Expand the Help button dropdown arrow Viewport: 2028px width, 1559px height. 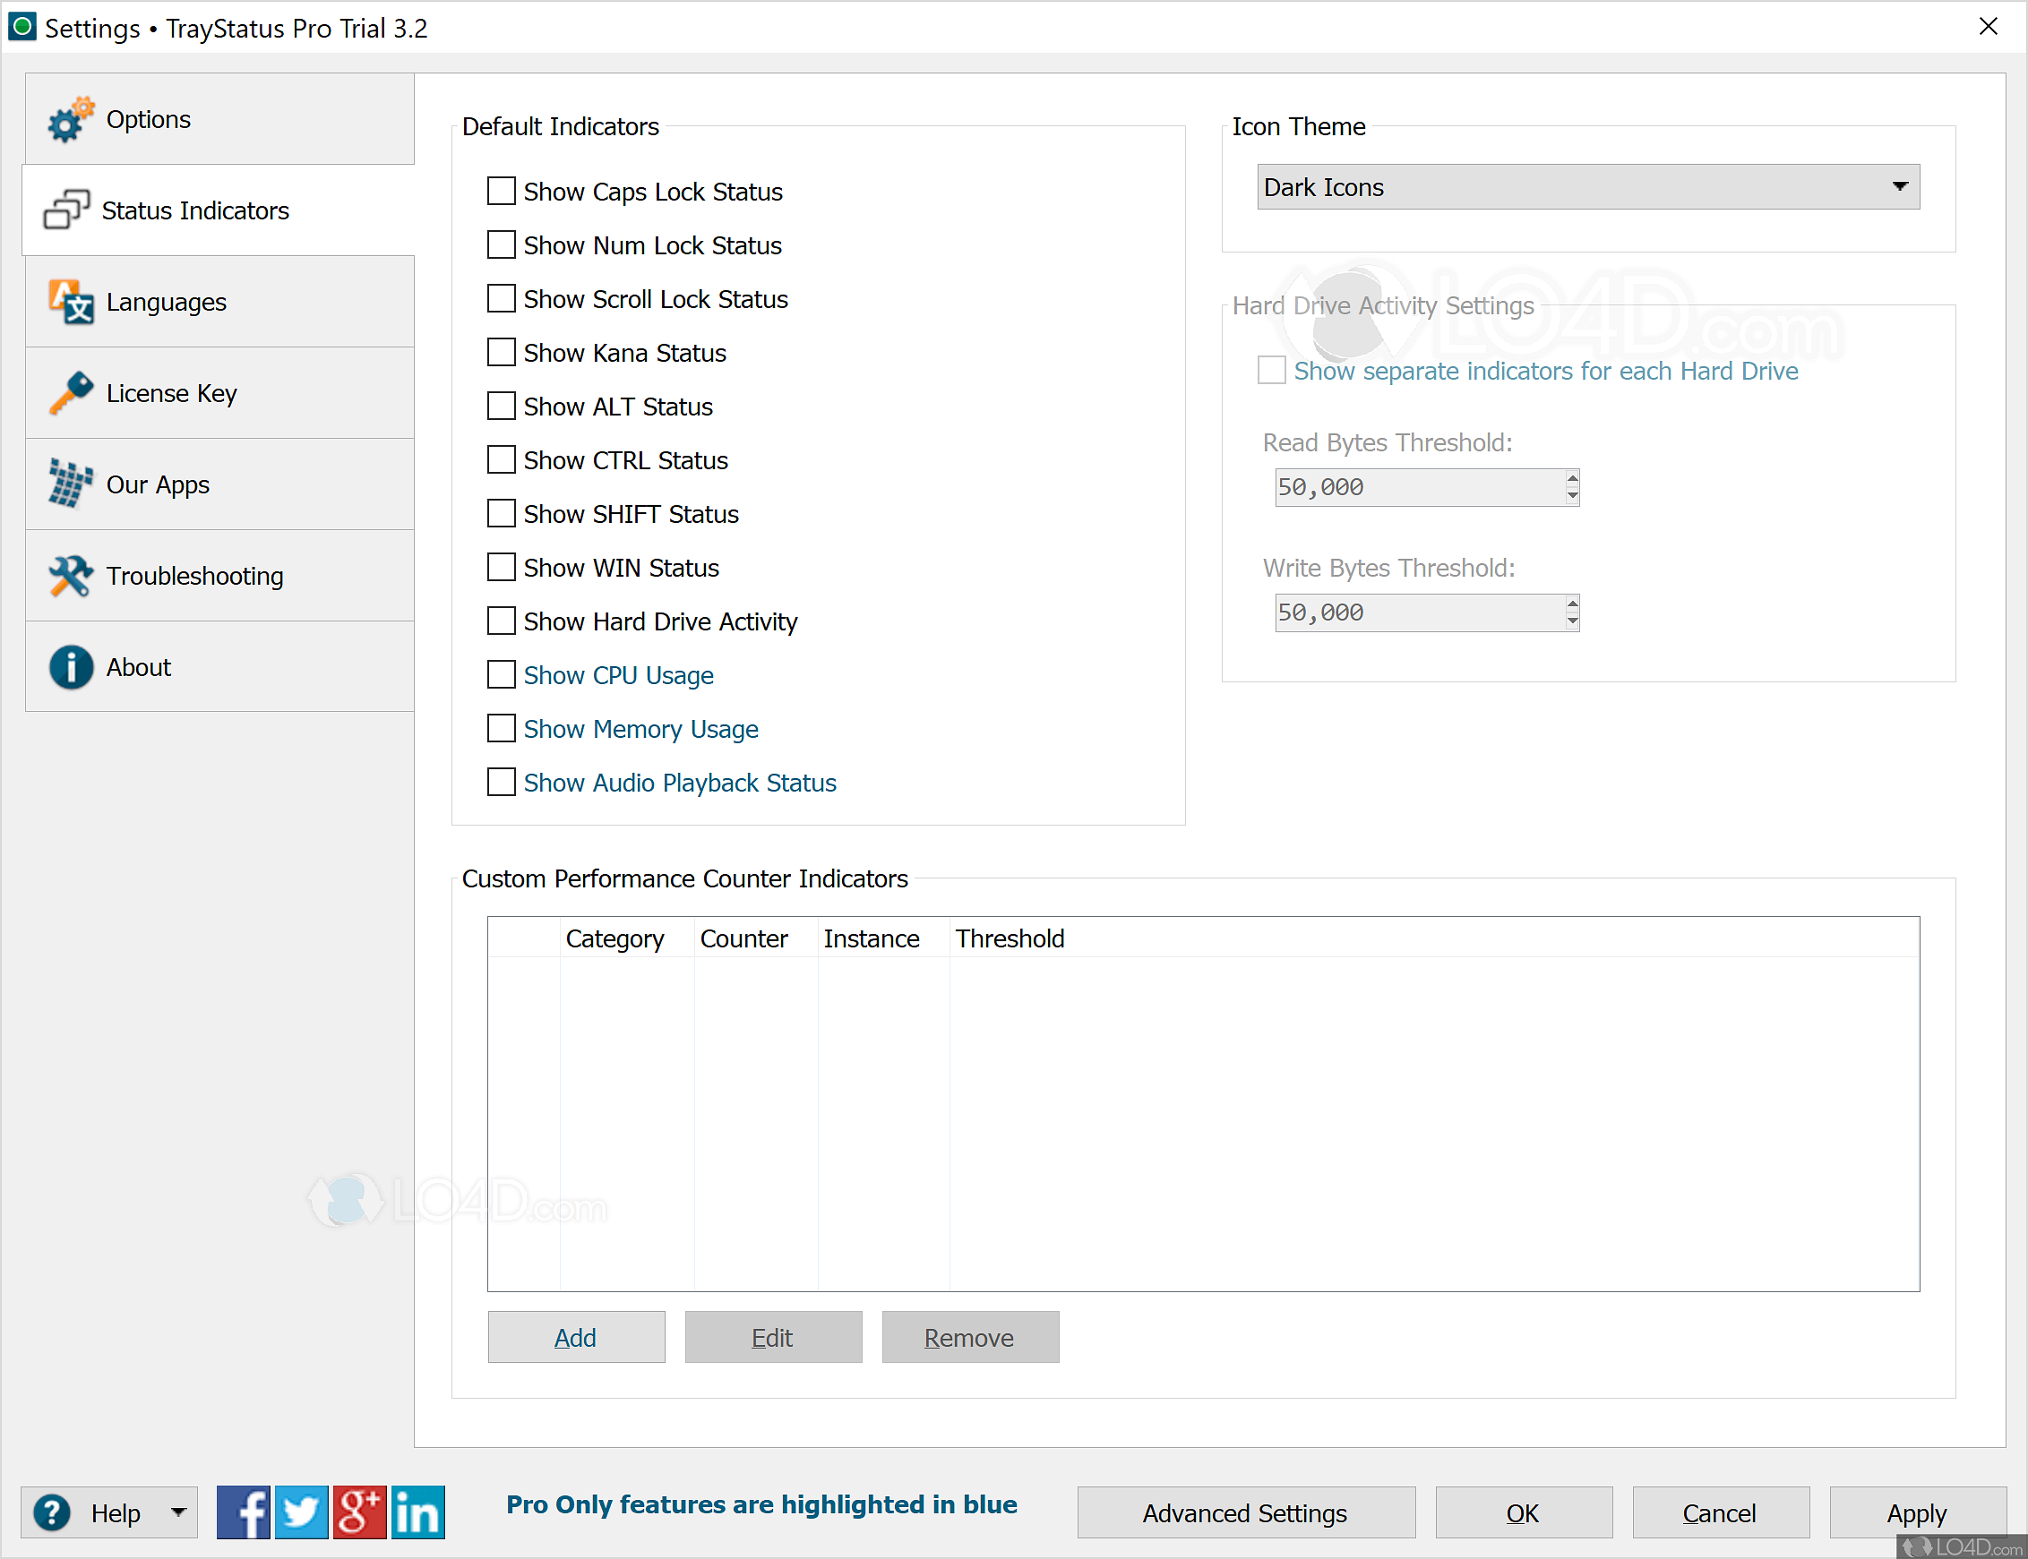tap(178, 1512)
